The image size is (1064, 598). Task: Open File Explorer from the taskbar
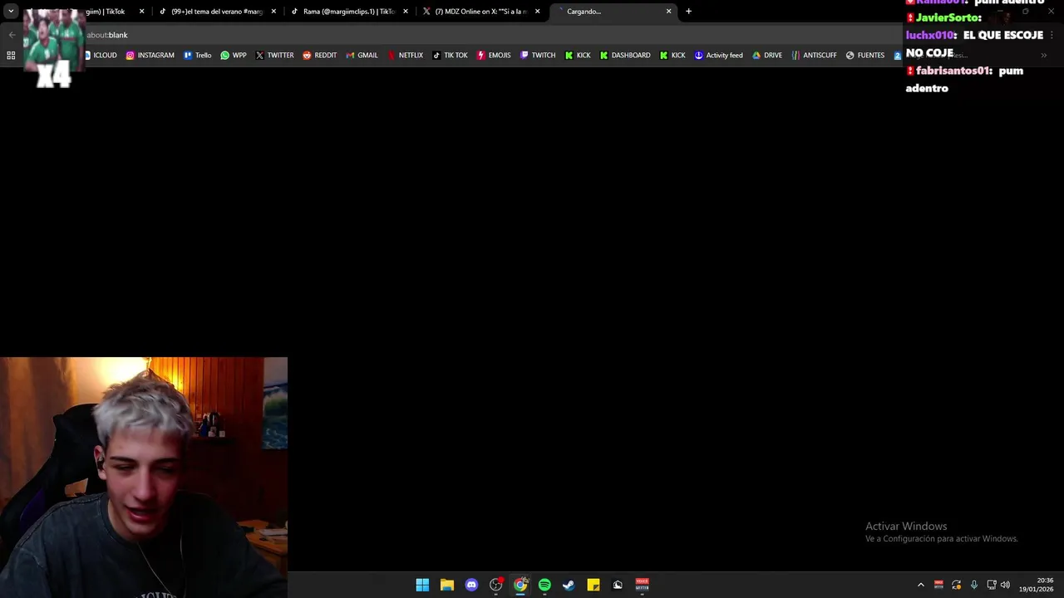pos(447,585)
